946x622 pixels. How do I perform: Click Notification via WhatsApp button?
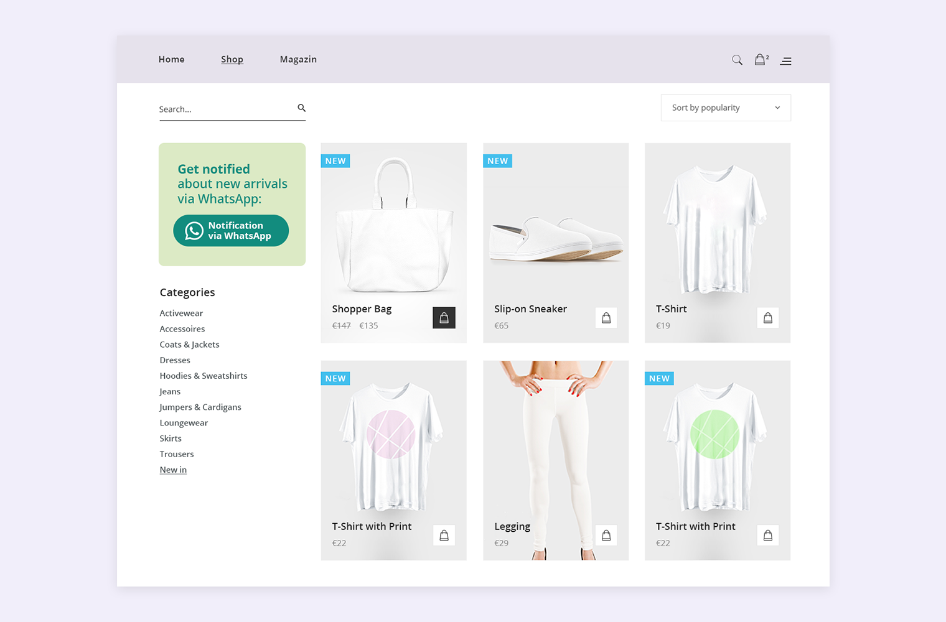tap(231, 231)
